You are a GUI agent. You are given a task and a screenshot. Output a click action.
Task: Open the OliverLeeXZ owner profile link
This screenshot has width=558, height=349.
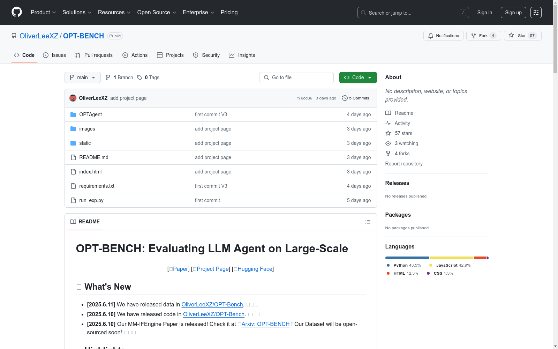pos(39,36)
